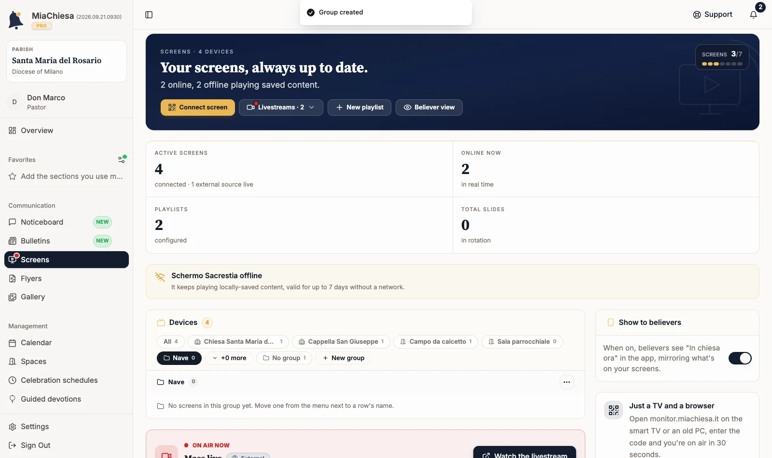The width and height of the screenshot is (772, 458).
Task: Click the Bulletins newspaper icon
Action: tap(13, 241)
